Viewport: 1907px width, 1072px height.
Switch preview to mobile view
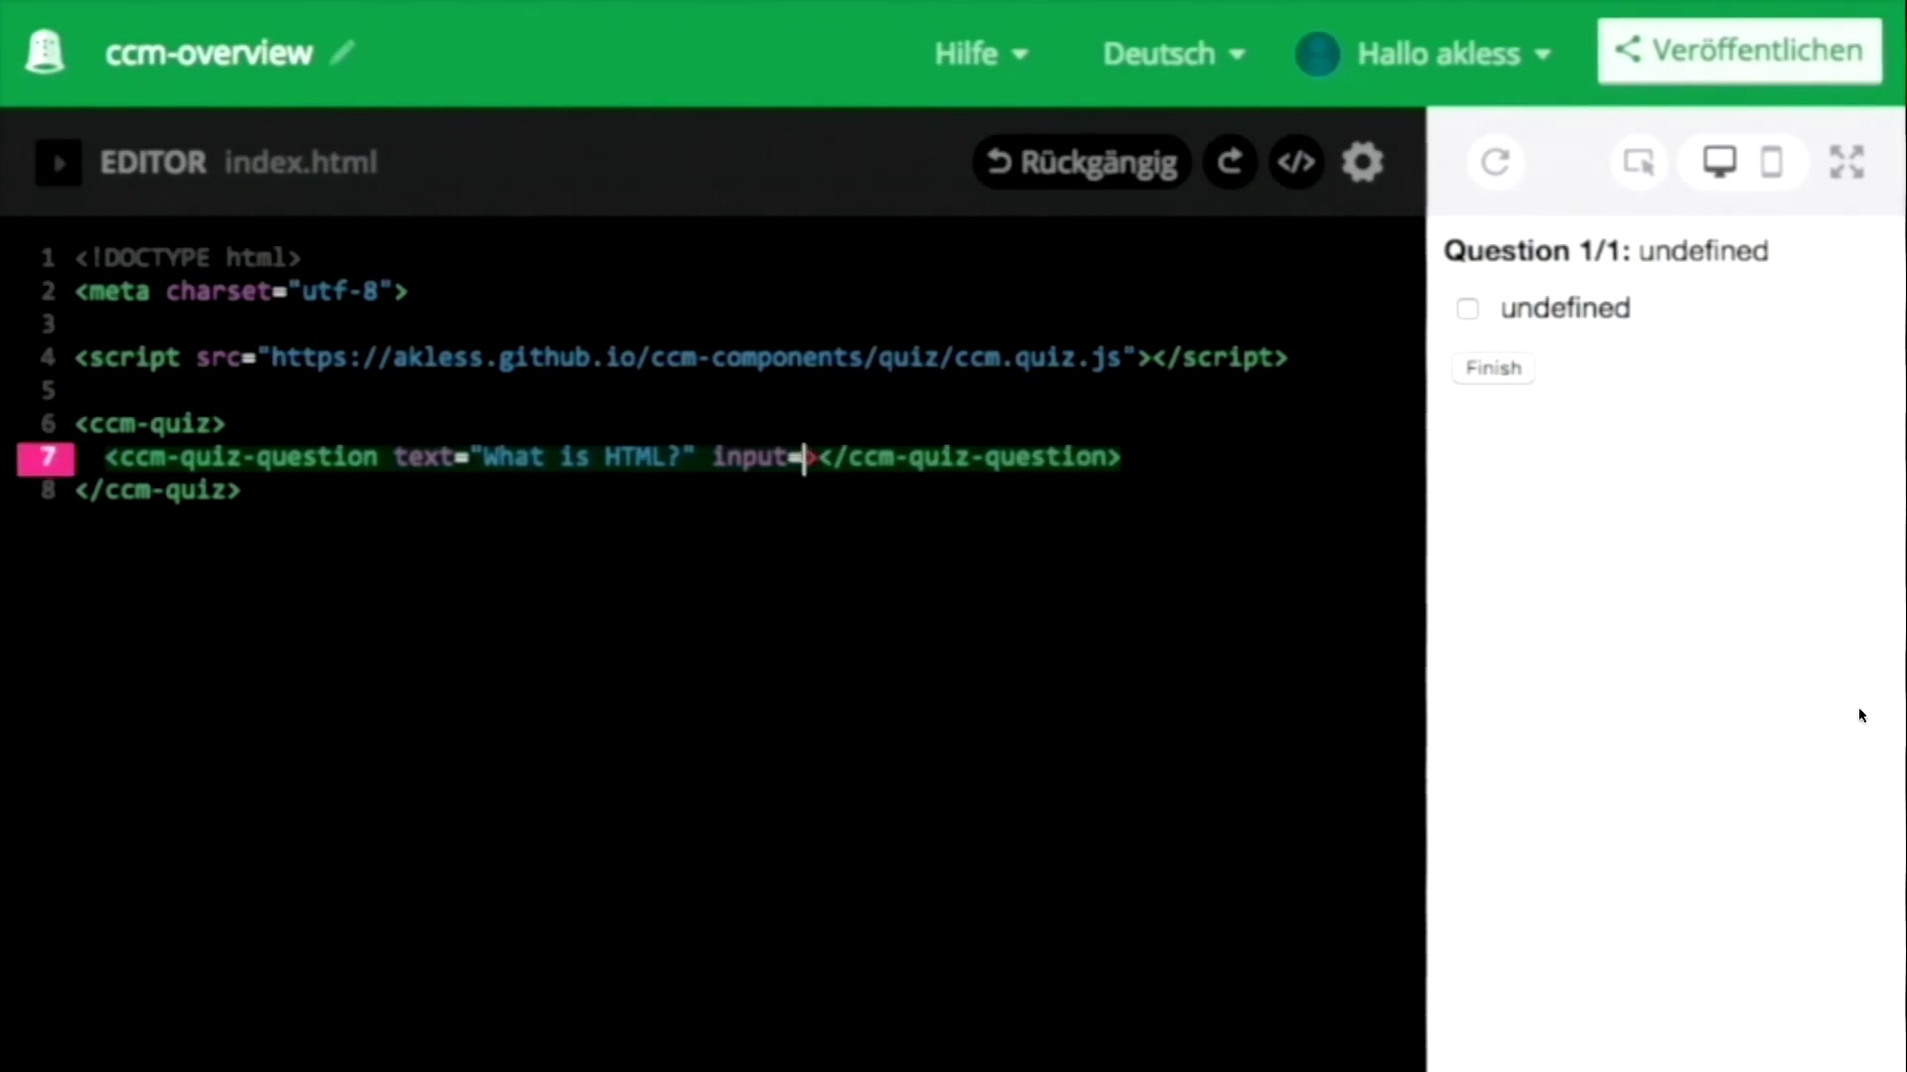(1771, 162)
